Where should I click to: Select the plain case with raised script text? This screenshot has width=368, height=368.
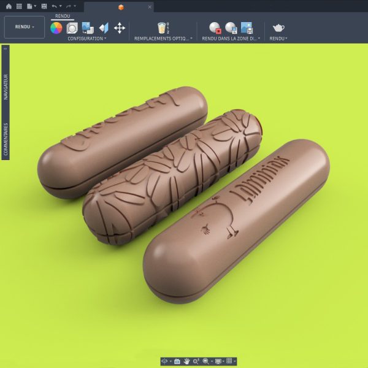coord(122,142)
